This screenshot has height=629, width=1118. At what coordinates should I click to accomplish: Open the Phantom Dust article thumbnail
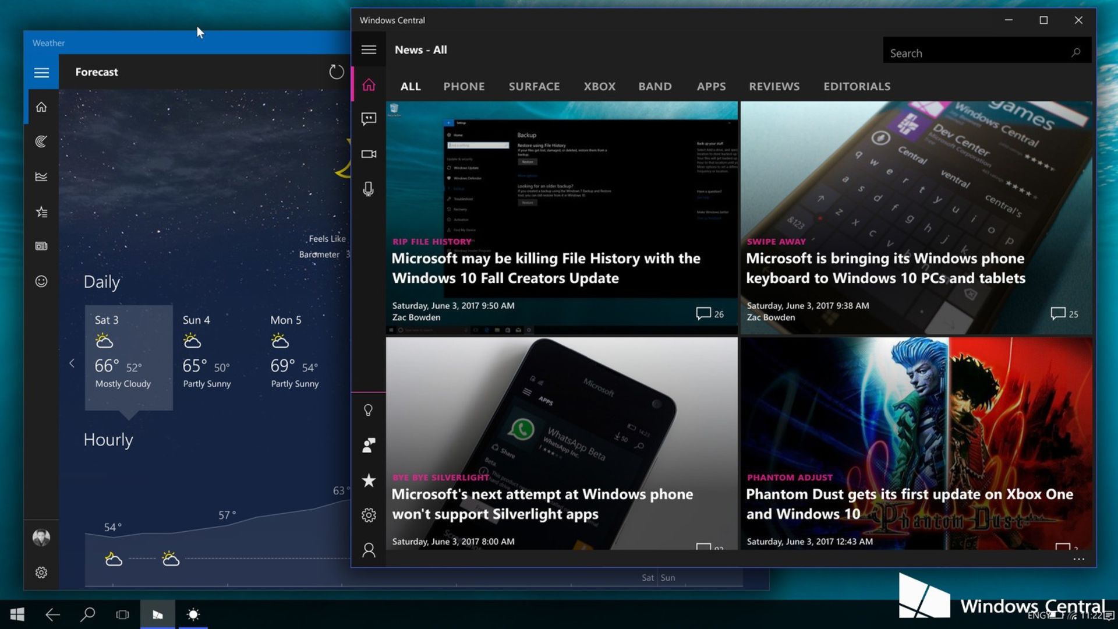(916, 408)
